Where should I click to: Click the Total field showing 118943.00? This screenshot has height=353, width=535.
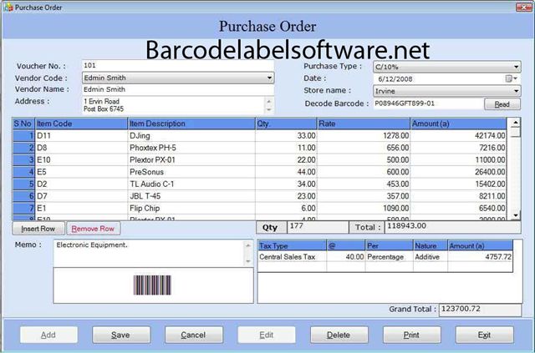452,227
